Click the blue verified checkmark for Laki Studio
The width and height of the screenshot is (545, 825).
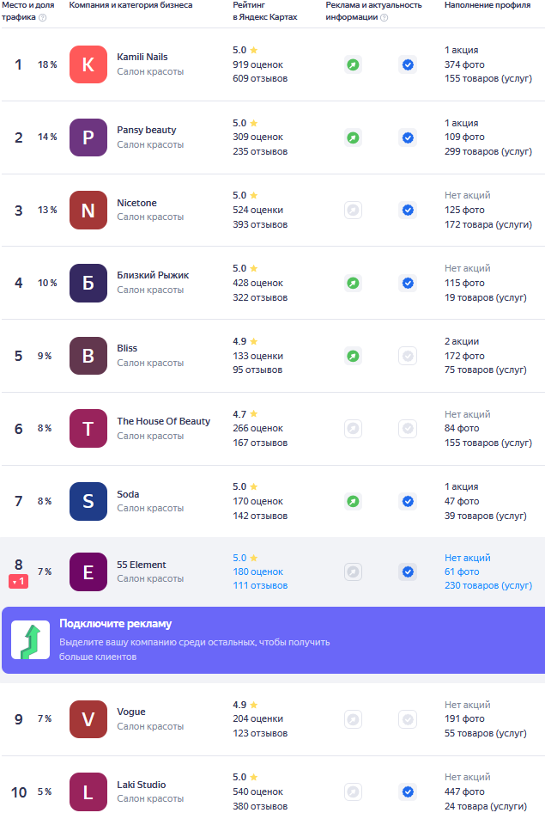(408, 791)
